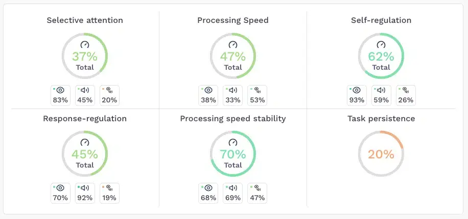Select the 59% auditory badge in Self-regulation
This screenshot has width=468, height=219.
click(x=381, y=95)
